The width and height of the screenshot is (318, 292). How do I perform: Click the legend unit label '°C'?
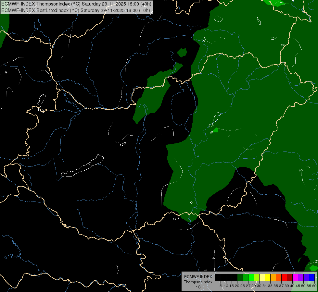point(198,287)
